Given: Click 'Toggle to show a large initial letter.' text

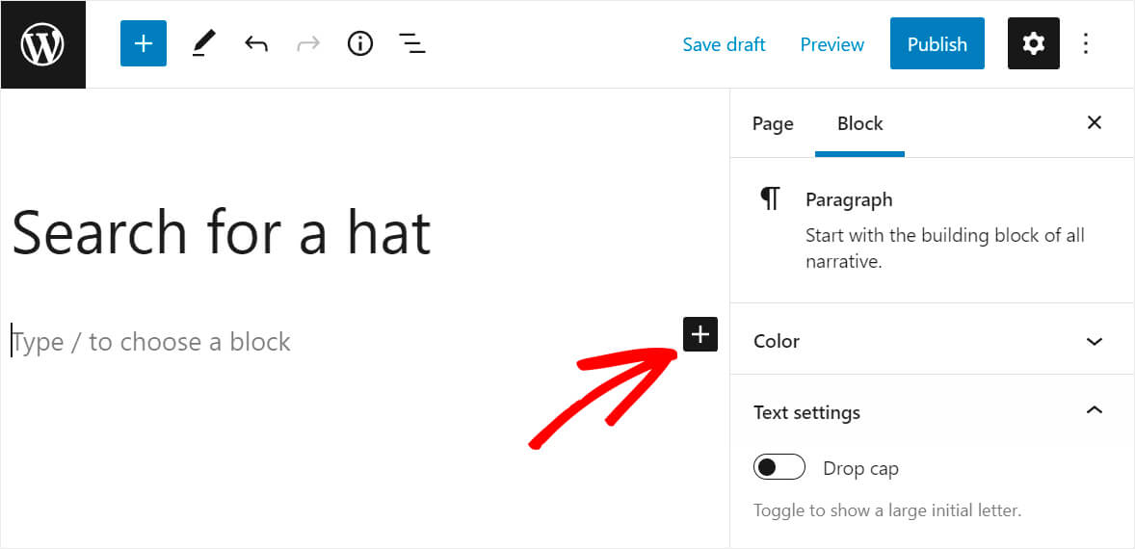Looking at the screenshot, I should [886, 510].
